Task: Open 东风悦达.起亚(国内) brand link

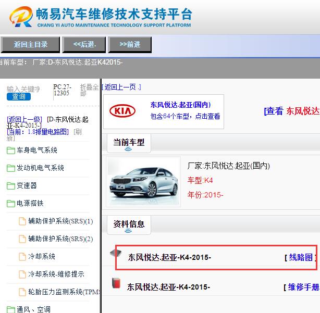Action: [x=180, y=105]
